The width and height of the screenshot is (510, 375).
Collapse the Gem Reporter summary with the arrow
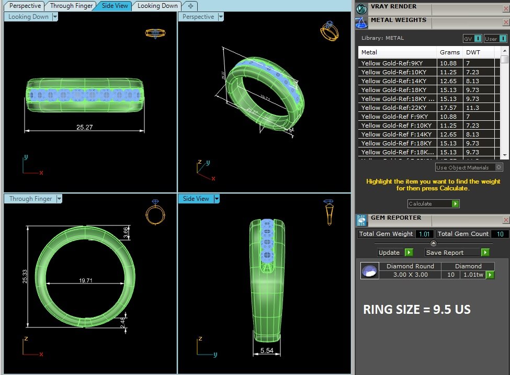point(433,243)
